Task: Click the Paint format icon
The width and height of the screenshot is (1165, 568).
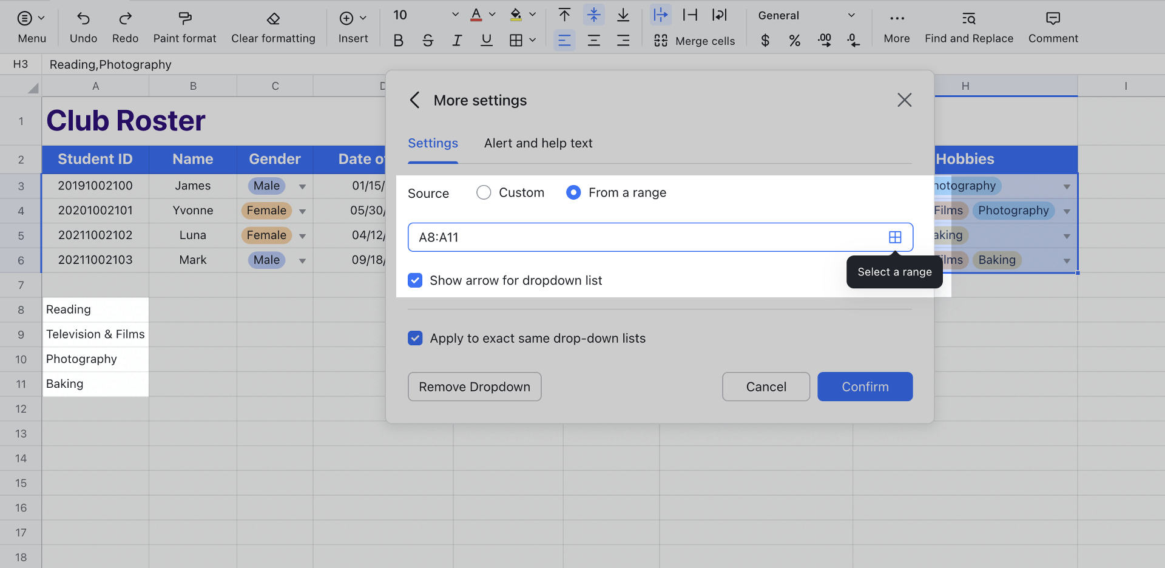Action: point(184,19)
